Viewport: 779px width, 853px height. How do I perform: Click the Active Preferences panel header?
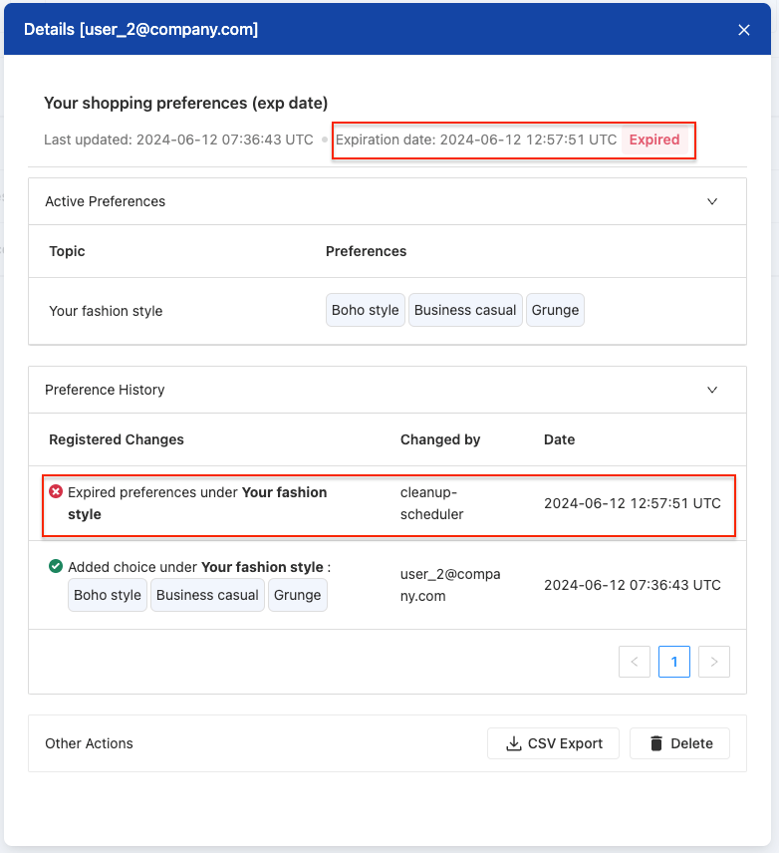pyautogui.click(x=105, y=201)
